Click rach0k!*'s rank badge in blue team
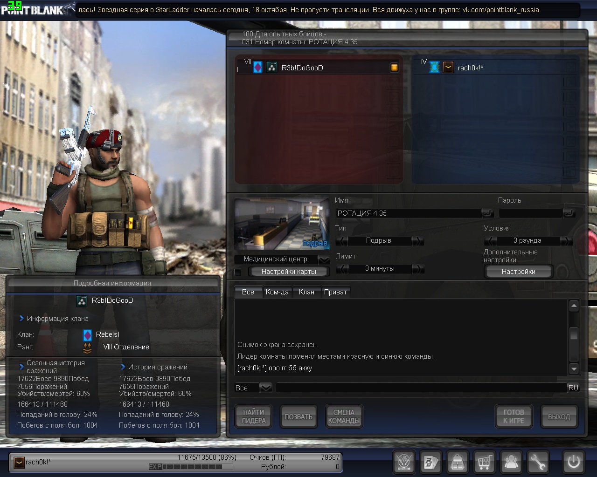597x477 pixels. coord(448,68)
